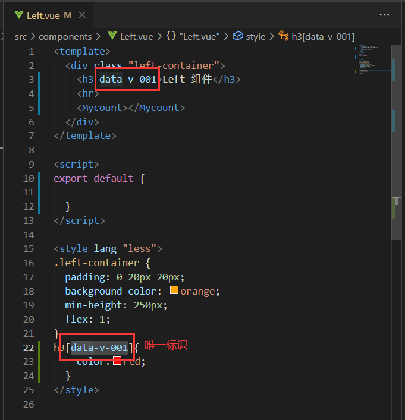Click the cube icon before style
This screenshot has width=405, height=420.
238,36
